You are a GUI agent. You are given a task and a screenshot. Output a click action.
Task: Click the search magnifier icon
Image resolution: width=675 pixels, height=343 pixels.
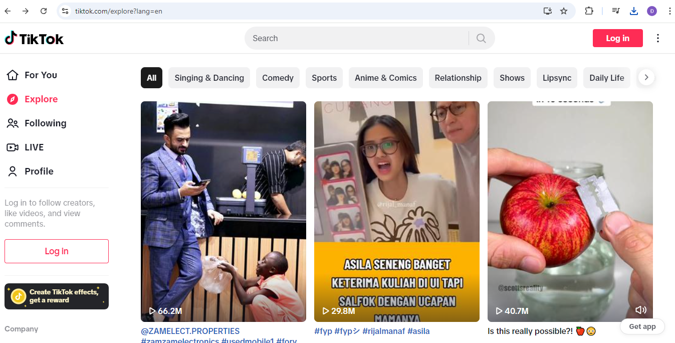point(481,38)
